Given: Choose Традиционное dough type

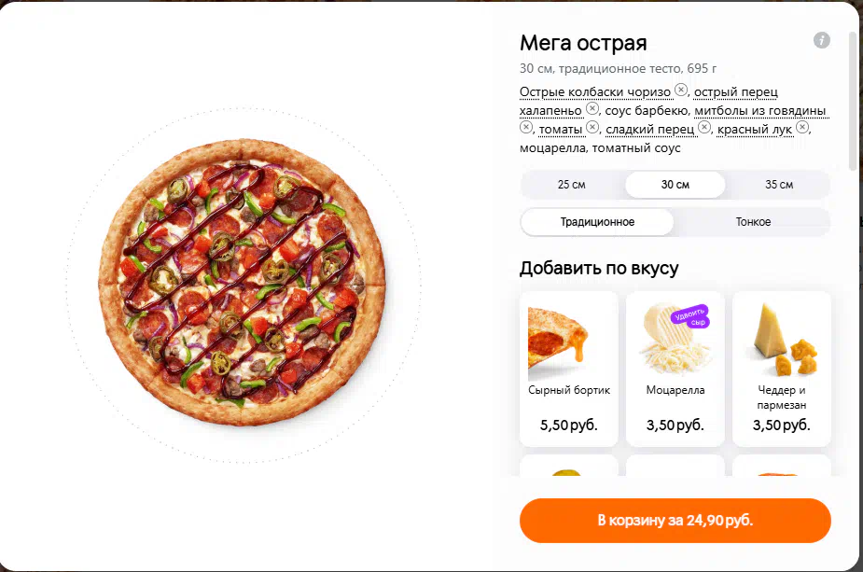Looking at the screenshot, I should click(x=597, y=222).
